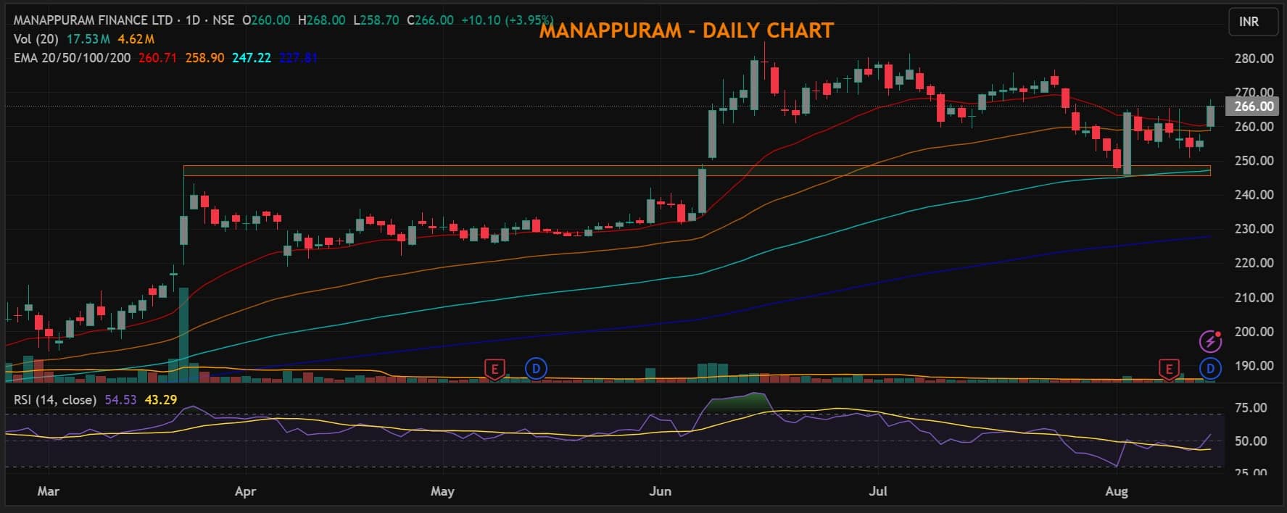Select the EMA 20/50/100/200 indicator legend
1287x513 pixels.
(73, 57)
